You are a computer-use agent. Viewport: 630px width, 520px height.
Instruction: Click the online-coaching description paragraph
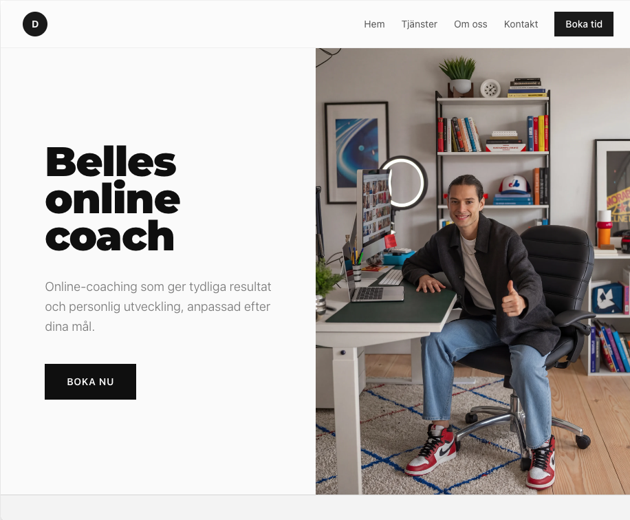coord(158,307)
